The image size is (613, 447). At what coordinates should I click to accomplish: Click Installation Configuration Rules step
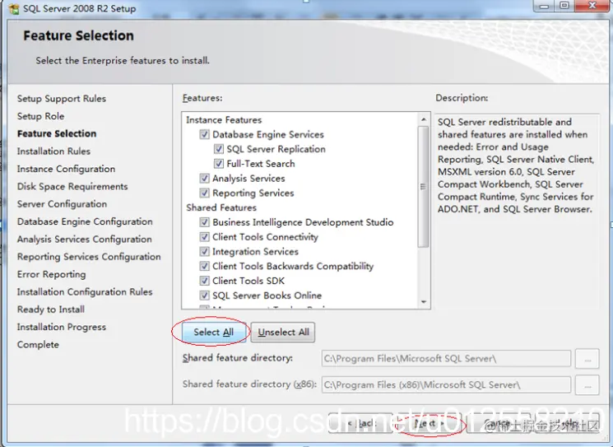(85, 292)
